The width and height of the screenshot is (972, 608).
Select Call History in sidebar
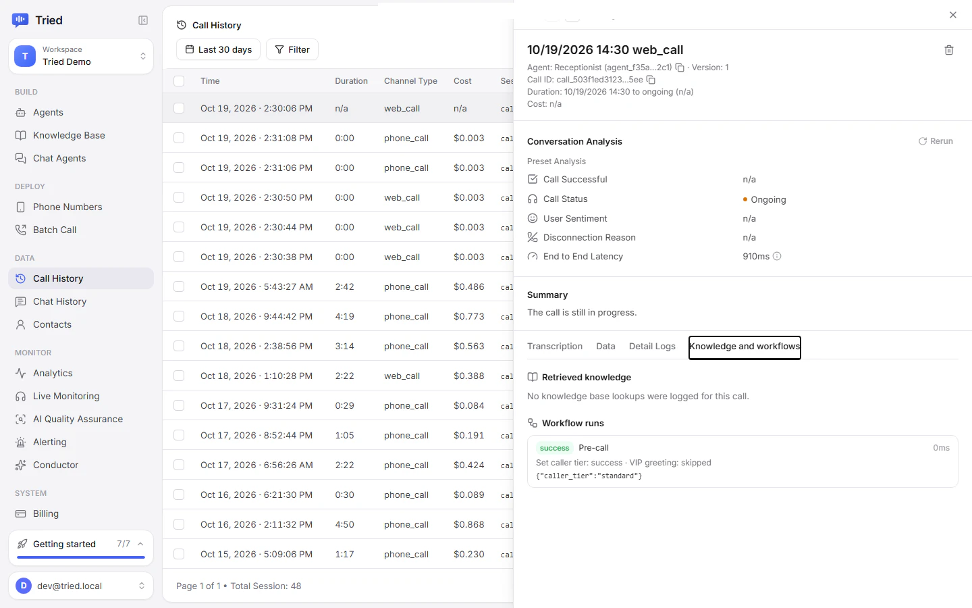tap(81, 278)
